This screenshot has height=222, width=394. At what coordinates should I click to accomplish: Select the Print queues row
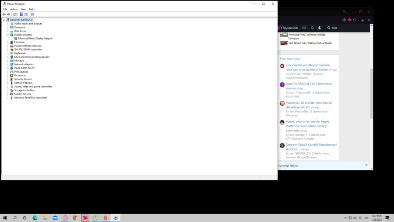[x=21, y=72]
